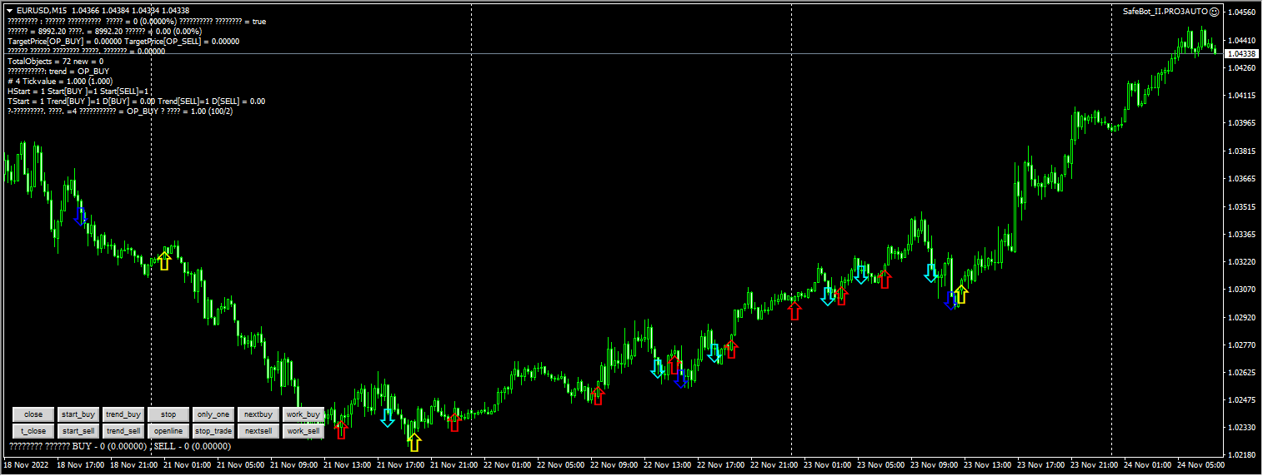Click the rightmost yellow up arrow marker
Screen dimensions: 1263x476
pyautogui.click(x=961, y=294)
